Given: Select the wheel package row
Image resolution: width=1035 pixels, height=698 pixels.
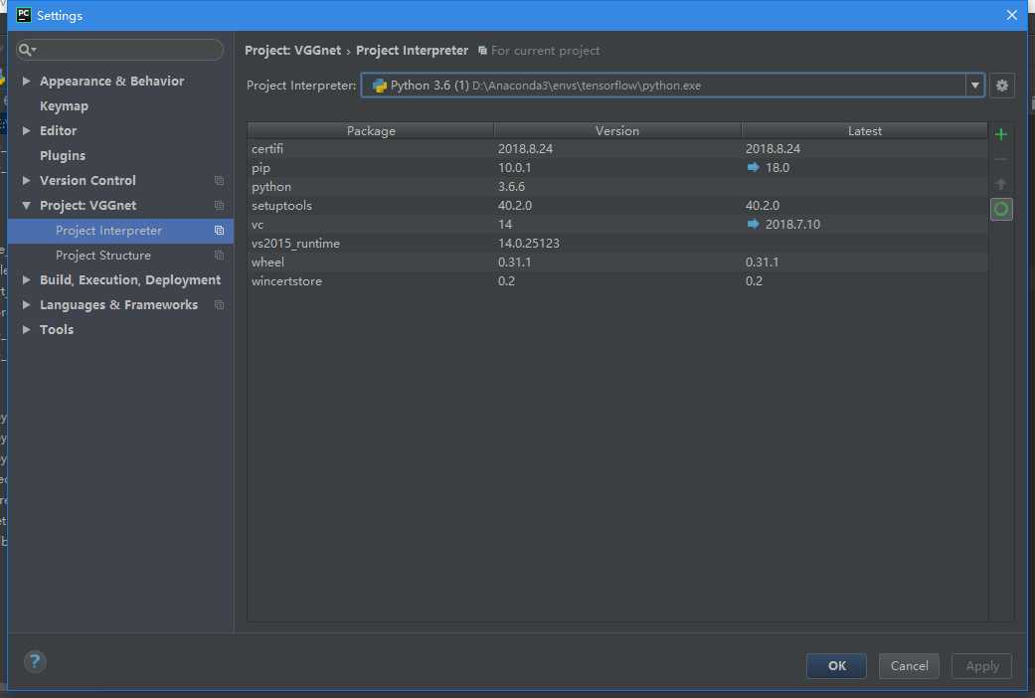Looking at the screenshot, I should [x=617, y=262].
